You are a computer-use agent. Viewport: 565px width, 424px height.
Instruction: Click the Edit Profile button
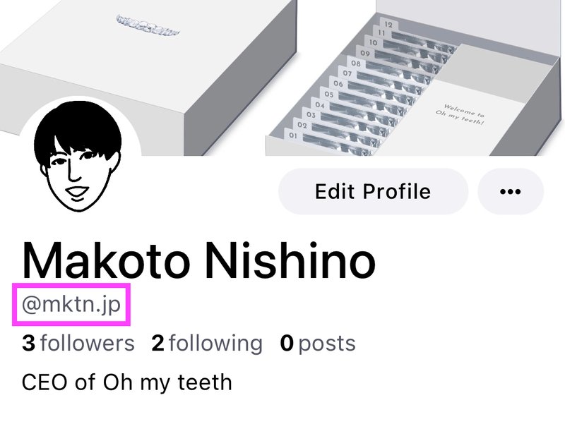pyautogui.click(x=374, y=191)
